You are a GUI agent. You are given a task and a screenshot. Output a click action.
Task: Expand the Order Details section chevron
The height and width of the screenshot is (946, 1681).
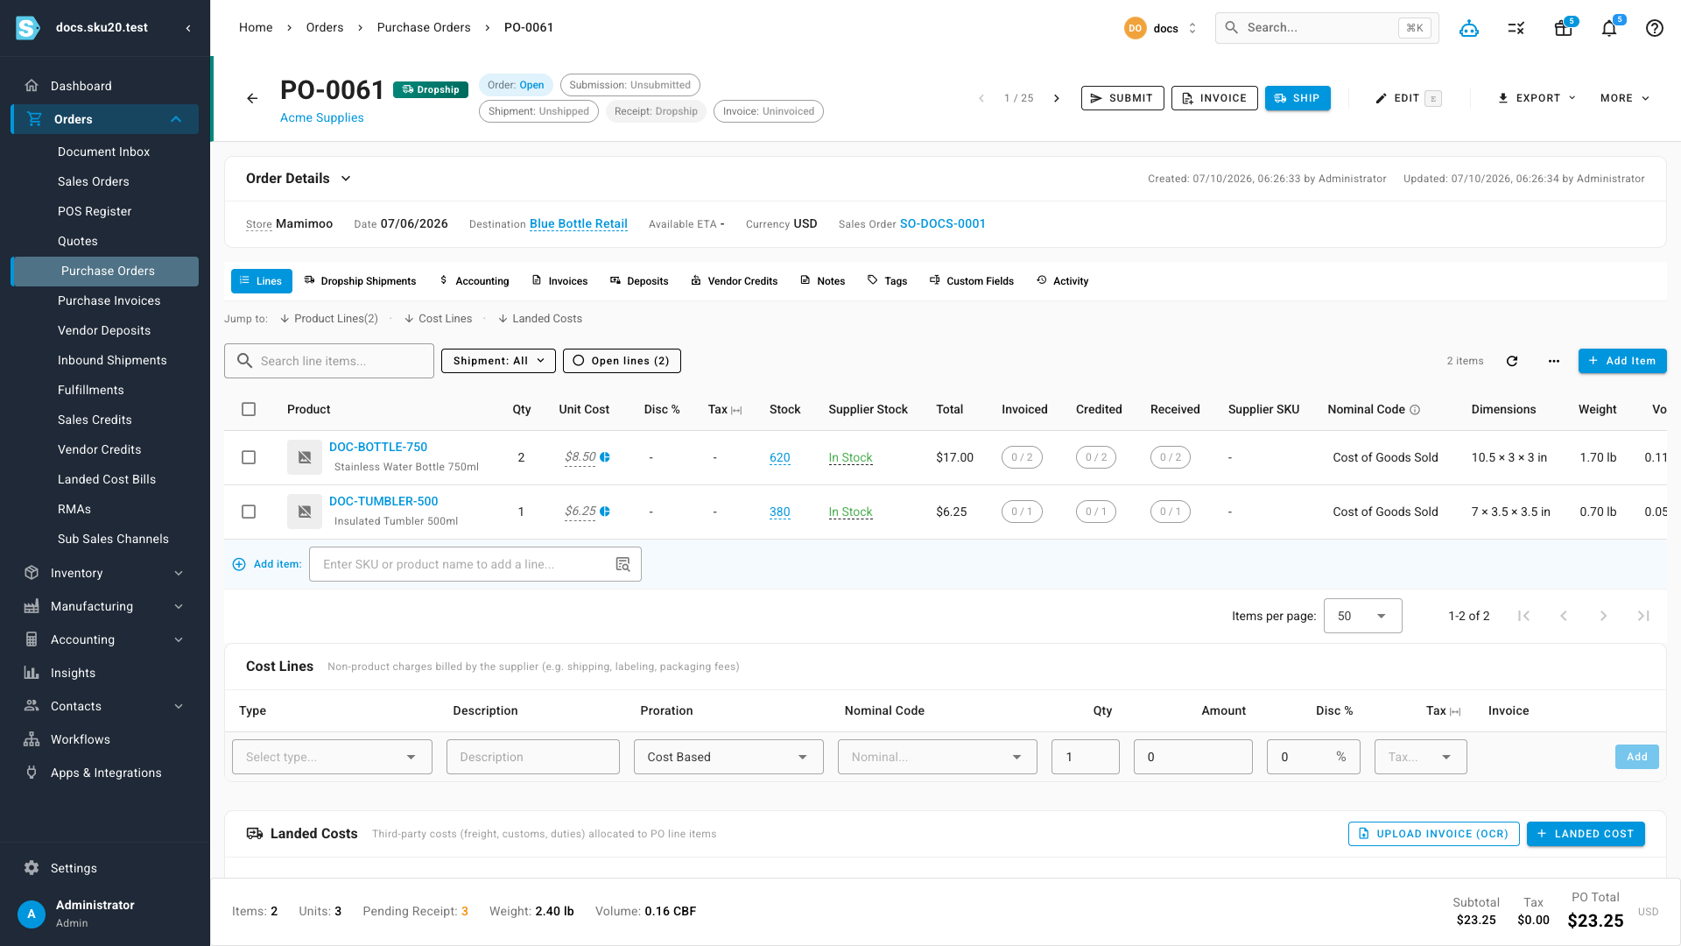(x=346, y=179)
